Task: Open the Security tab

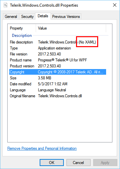Action: 27,17
